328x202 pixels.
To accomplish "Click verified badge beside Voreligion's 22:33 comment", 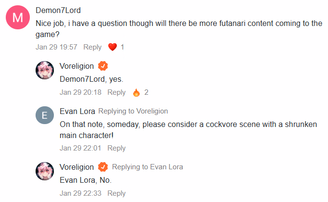I will (x=103, y=167).
